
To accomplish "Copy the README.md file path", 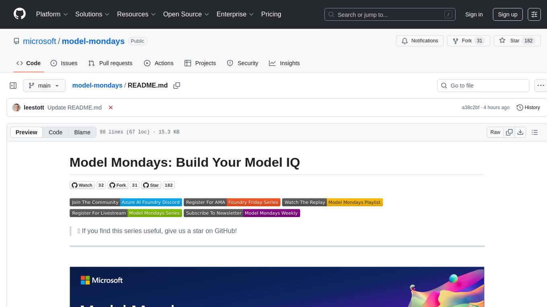I will [177, 86].
